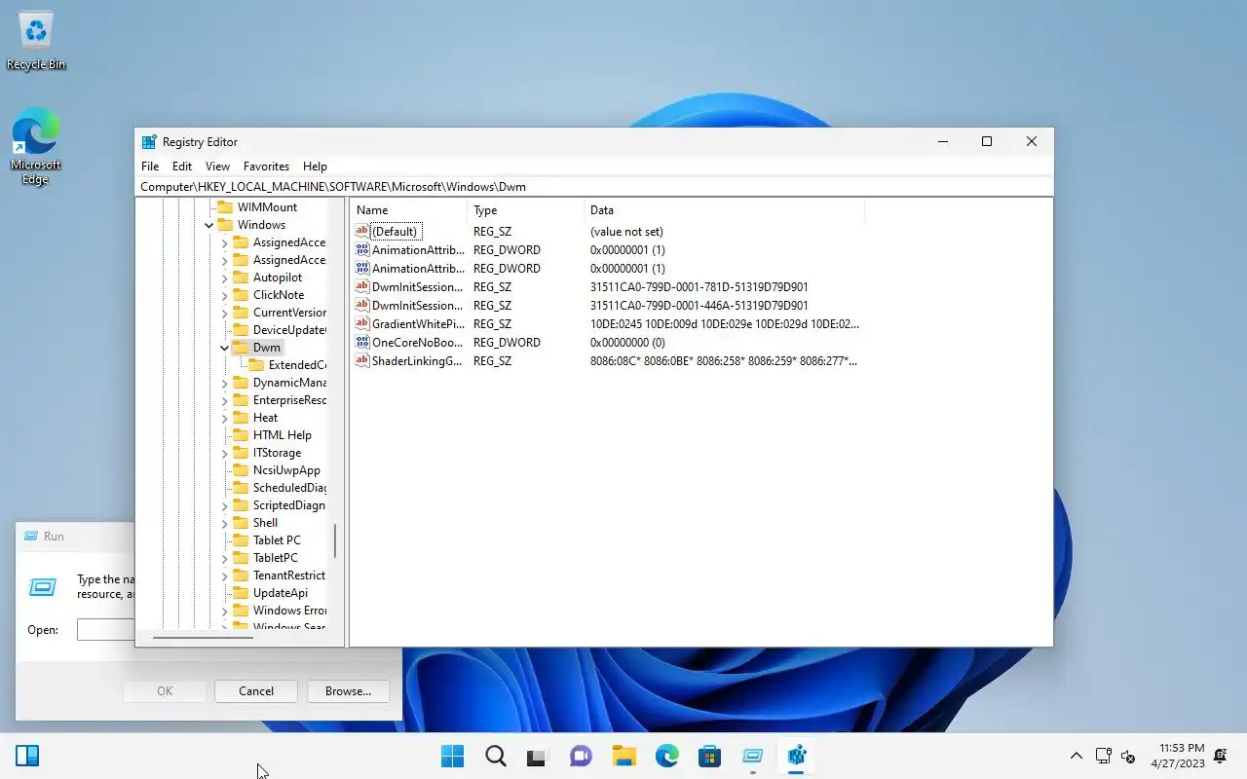Image resolution: width=1247 pixels, height=779 pixels.
Task: Click Cancel in the Run dialog
Action: tap(256, 691)
